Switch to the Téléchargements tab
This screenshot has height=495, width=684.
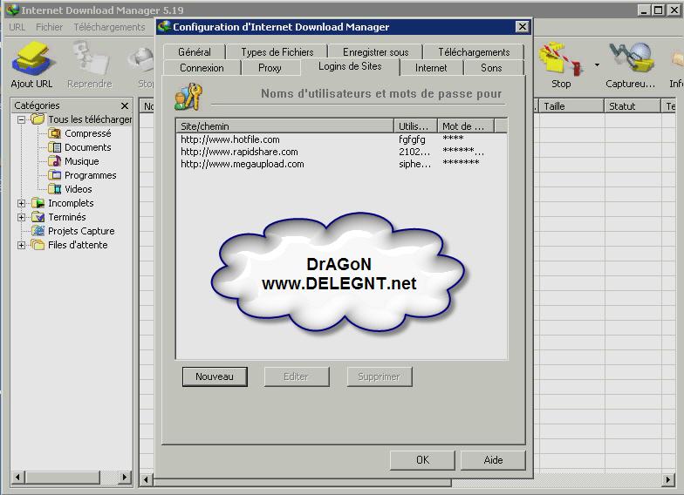coord(474,52)
